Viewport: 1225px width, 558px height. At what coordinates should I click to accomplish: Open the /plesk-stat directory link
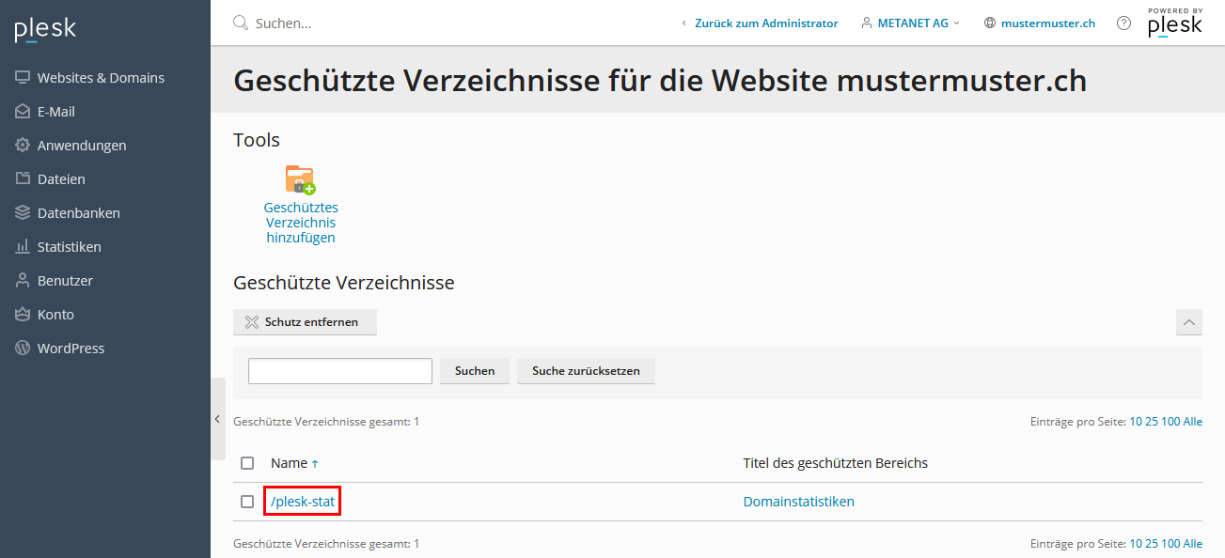click(302, 502)
